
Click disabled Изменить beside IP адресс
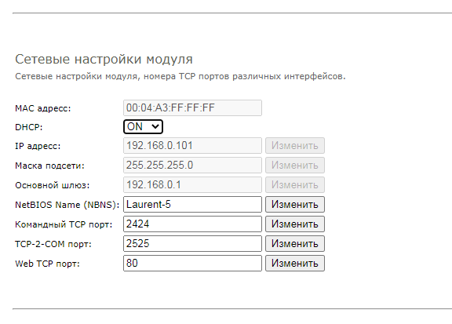coord(295,146)
